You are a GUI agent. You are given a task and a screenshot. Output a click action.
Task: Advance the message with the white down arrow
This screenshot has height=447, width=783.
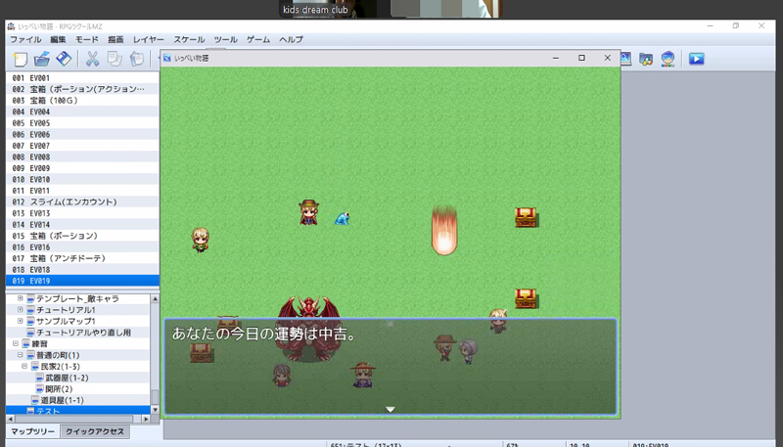click(x=391, y=409)
